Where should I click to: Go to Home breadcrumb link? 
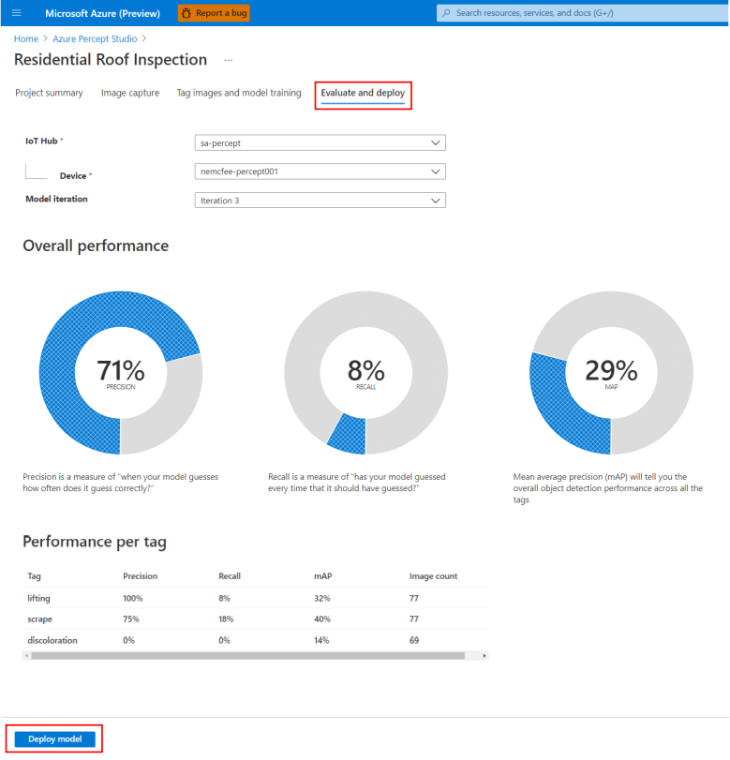point(26,38)
